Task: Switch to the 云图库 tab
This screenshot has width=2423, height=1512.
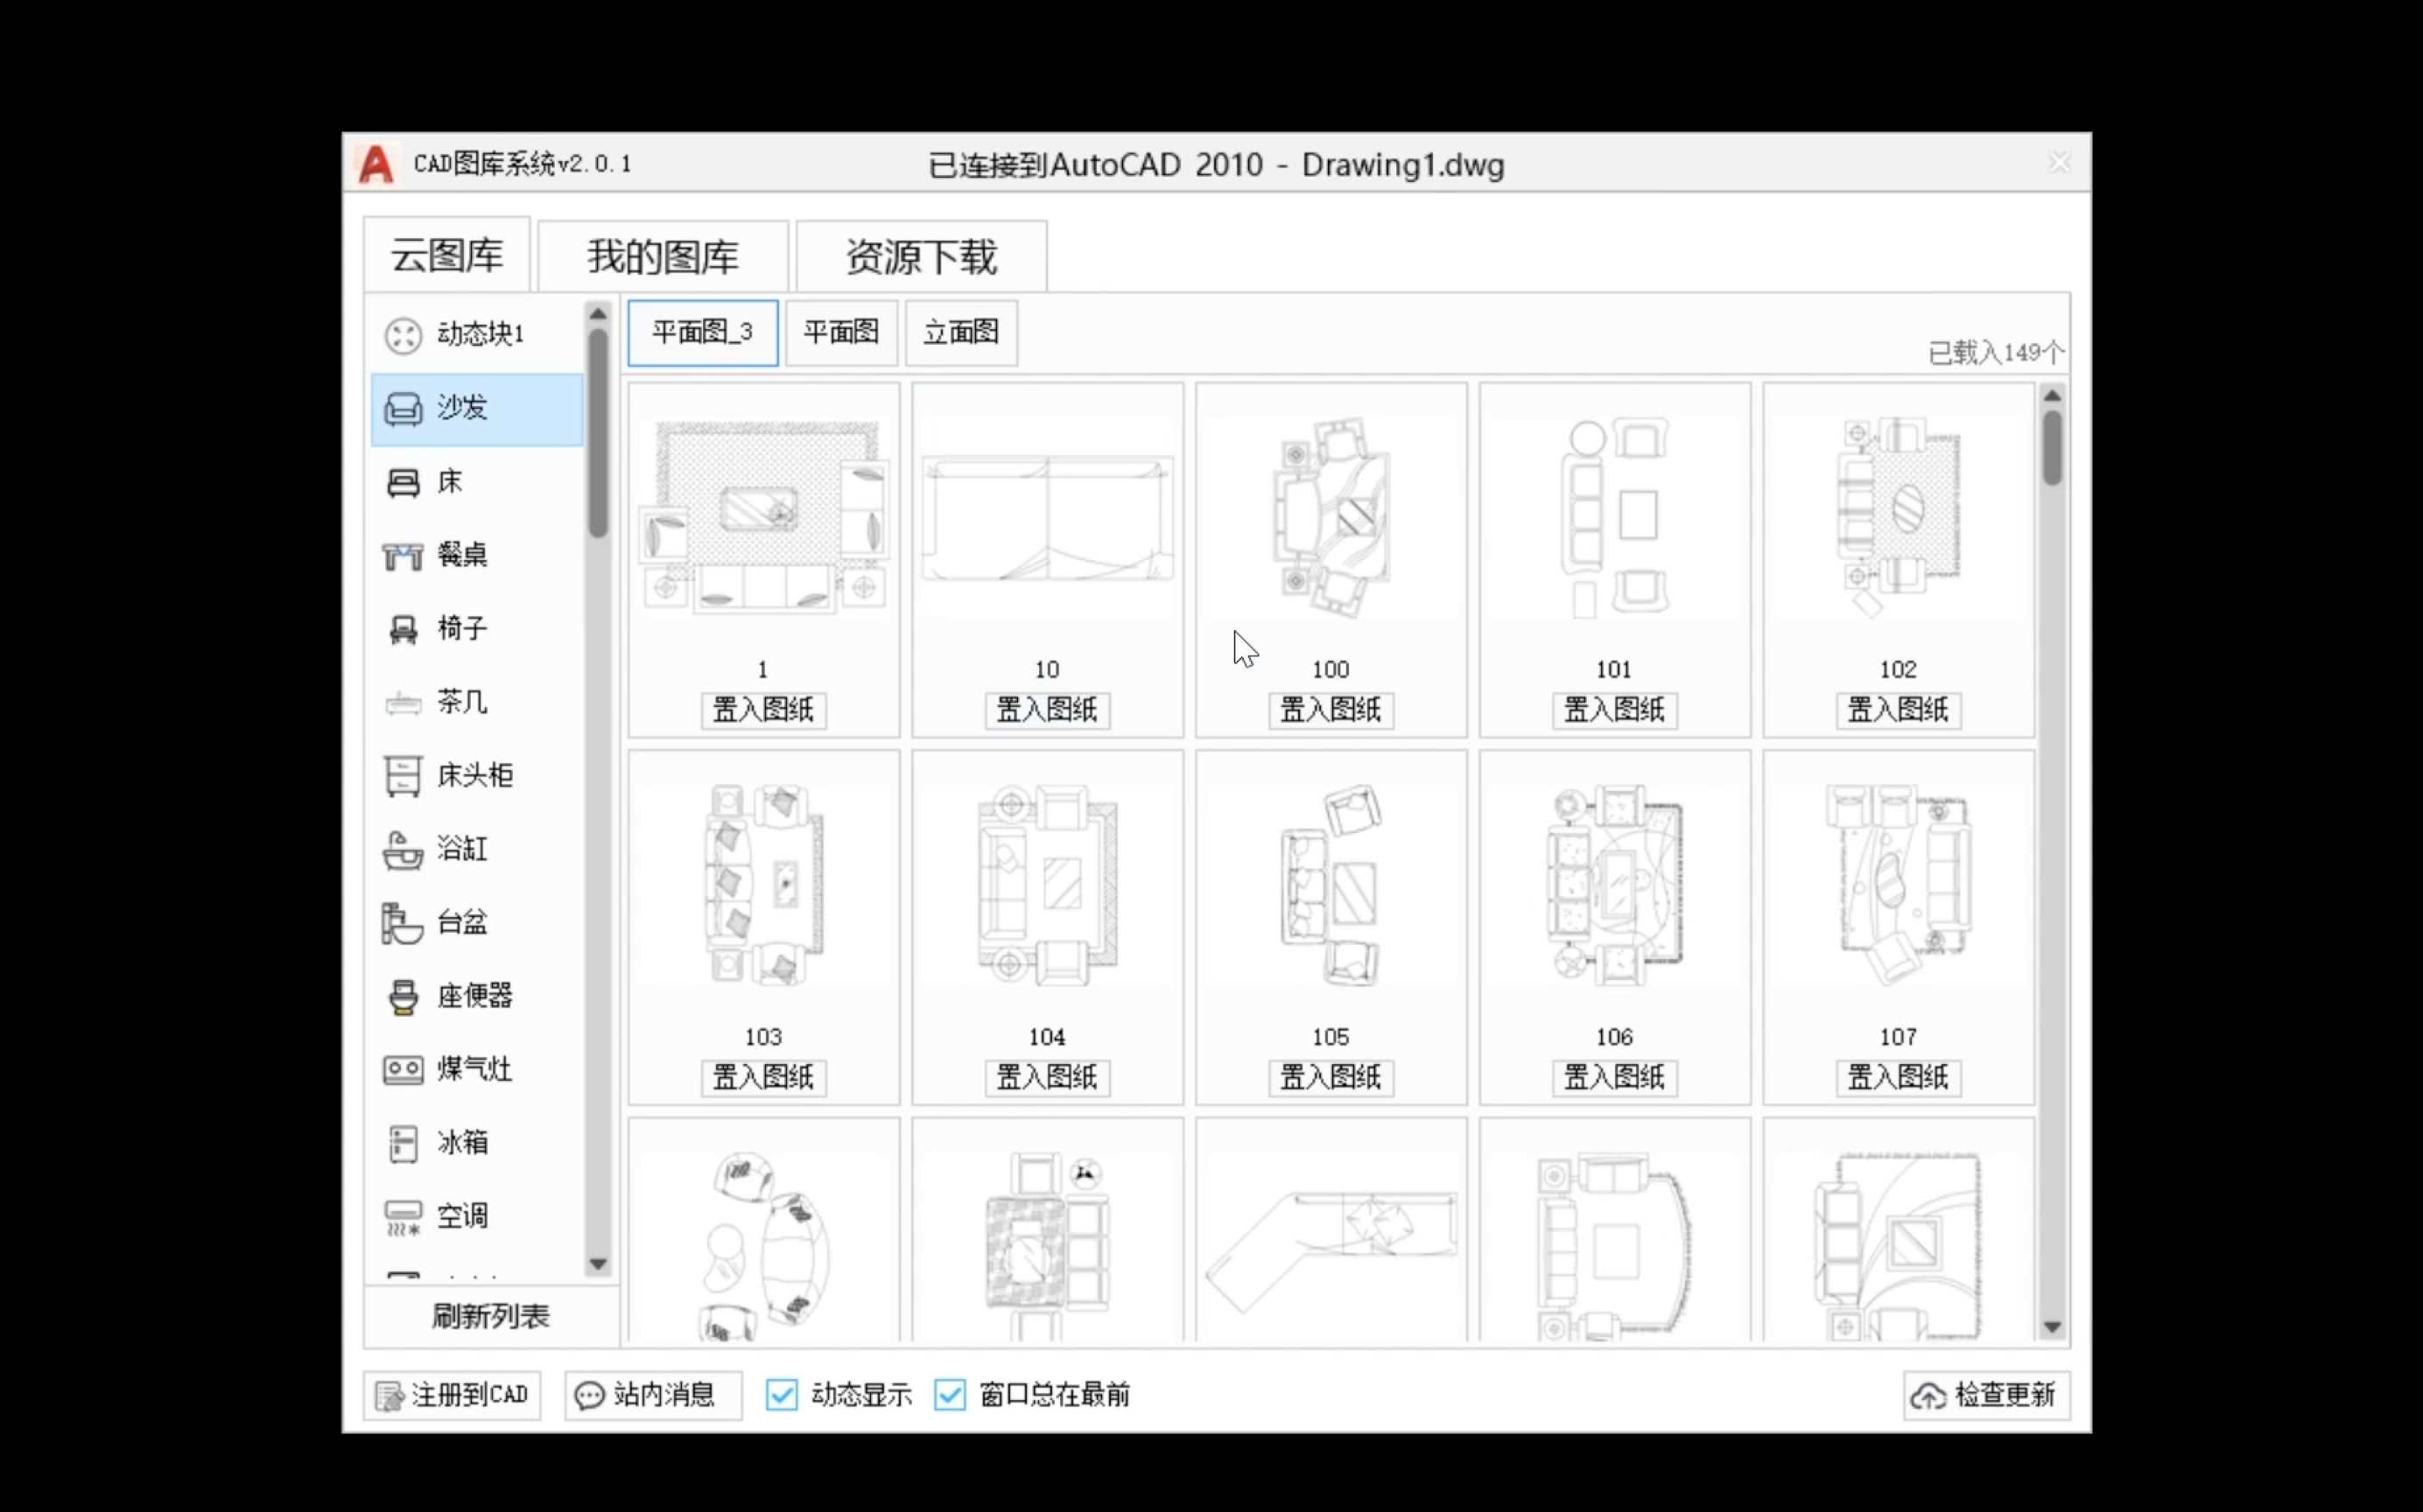Action: pos(446,256)
